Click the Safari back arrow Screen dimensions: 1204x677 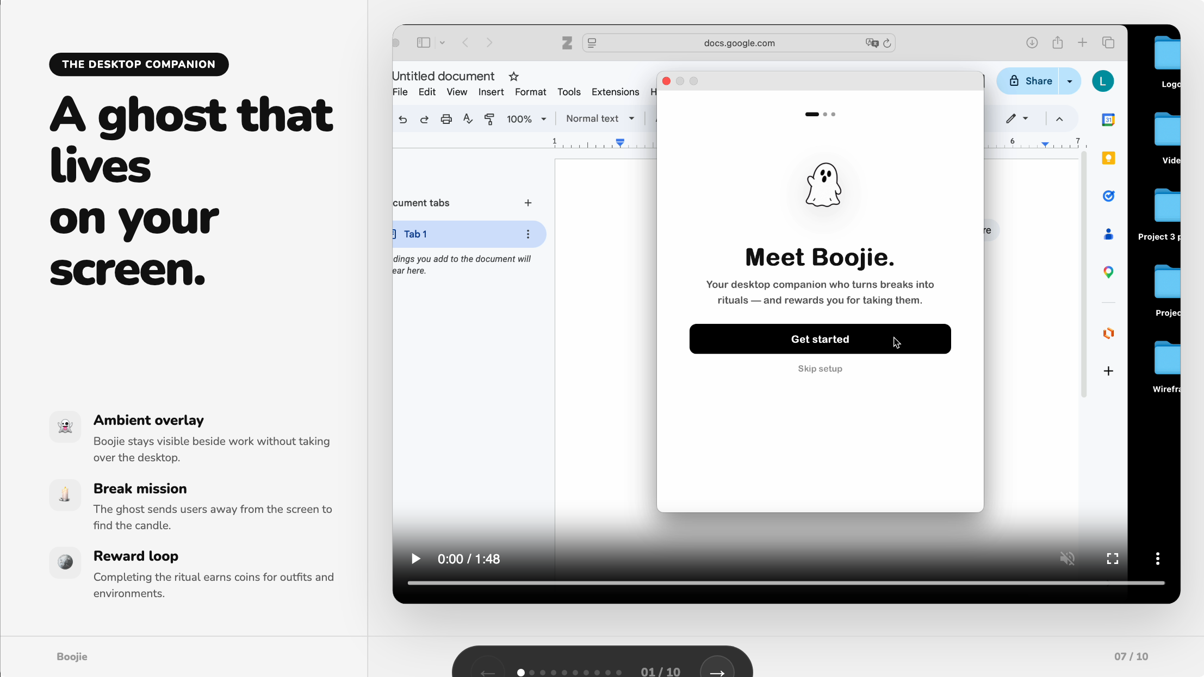coord(466,42)
